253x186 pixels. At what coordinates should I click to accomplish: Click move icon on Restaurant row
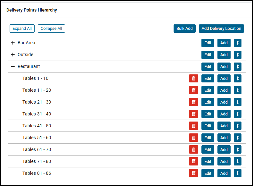[x=237, y=67]
